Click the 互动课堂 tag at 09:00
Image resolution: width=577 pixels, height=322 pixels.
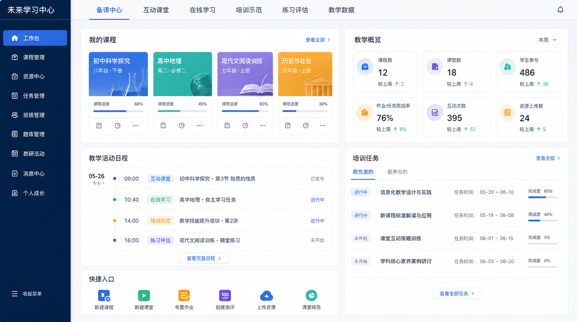tap(161, 178)
